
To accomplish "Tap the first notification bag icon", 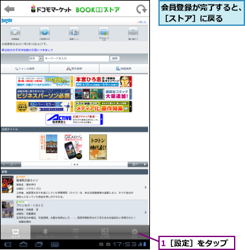I will pyautogui.click(x=101, y=244).
